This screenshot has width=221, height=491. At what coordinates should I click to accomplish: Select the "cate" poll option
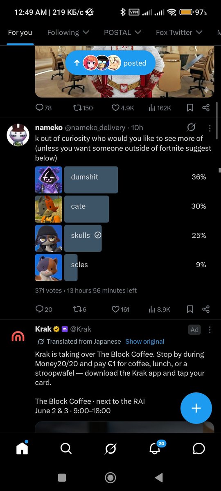pos(121,206)
